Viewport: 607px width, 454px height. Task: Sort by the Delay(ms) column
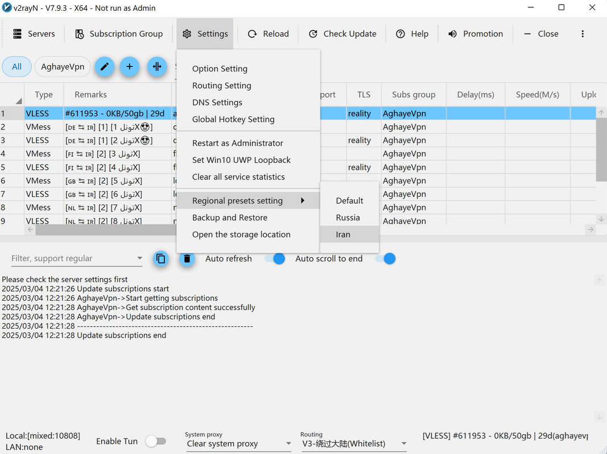point(475,95)
